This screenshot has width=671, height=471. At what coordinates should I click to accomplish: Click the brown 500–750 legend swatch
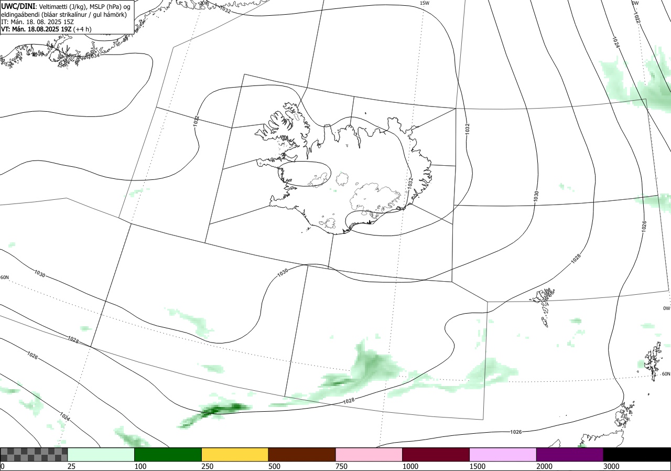302,454
